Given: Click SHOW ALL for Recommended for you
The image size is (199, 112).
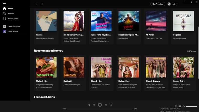Looking at the screenshot, I should pyautogui.click(x=191, y=51).
